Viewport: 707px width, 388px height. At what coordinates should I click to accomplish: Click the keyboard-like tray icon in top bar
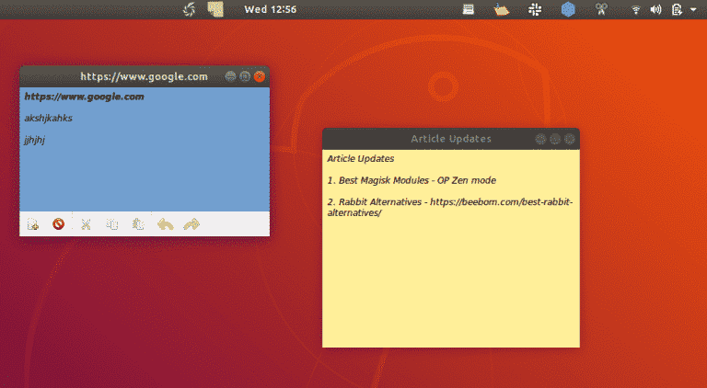(469, 9)
